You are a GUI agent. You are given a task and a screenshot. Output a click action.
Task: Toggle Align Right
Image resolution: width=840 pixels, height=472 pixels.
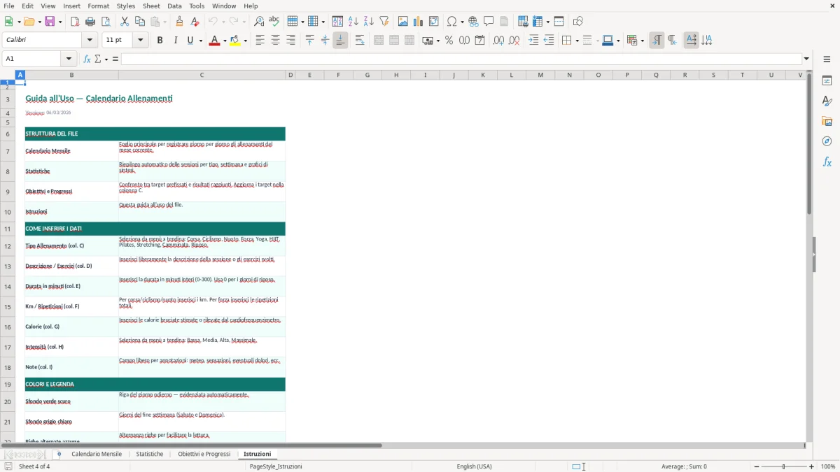(290, 41)
